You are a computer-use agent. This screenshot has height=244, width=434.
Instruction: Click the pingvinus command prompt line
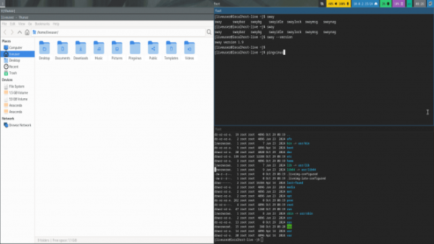(x=249, y=52)
